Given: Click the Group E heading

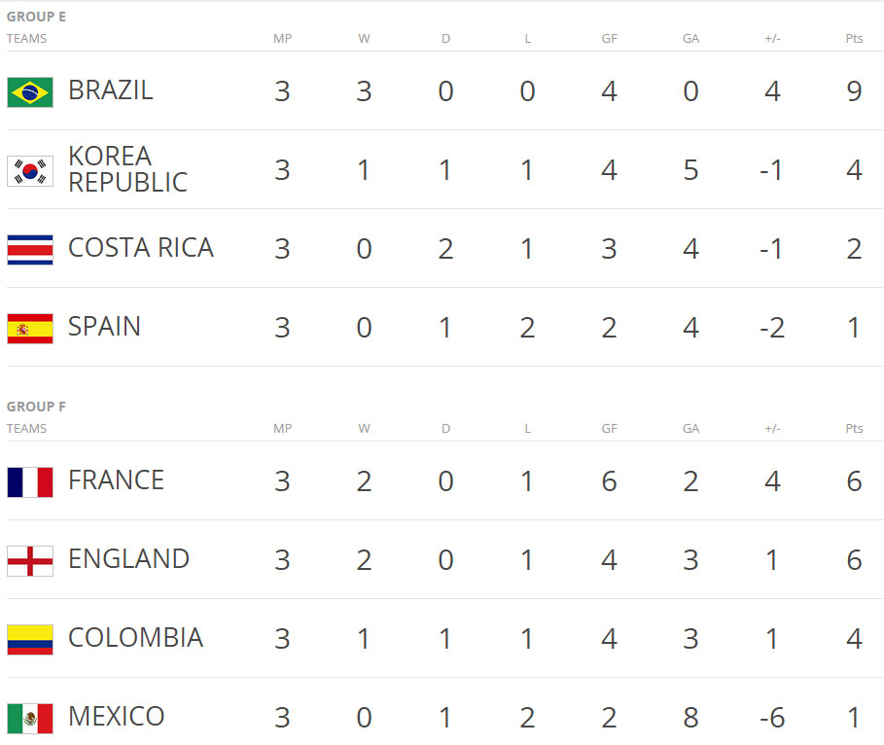Looking at the screenshot, I should [x=36, y=17].
